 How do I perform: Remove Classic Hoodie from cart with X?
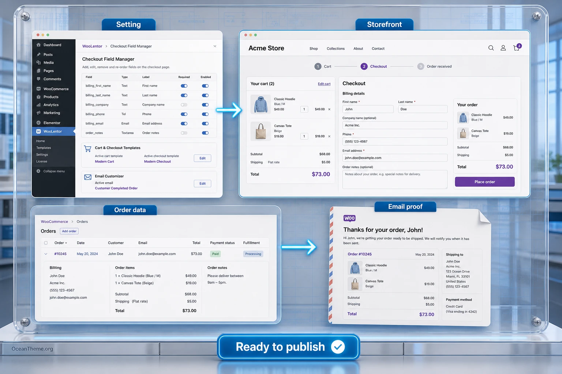click(329, 109)
